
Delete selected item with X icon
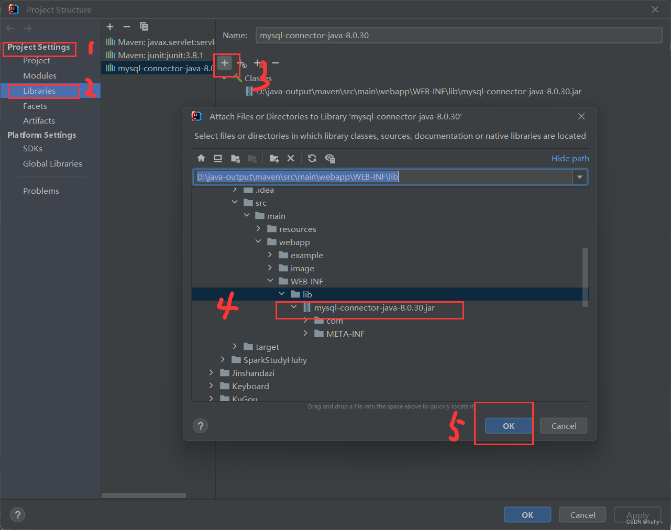point(291,158)
